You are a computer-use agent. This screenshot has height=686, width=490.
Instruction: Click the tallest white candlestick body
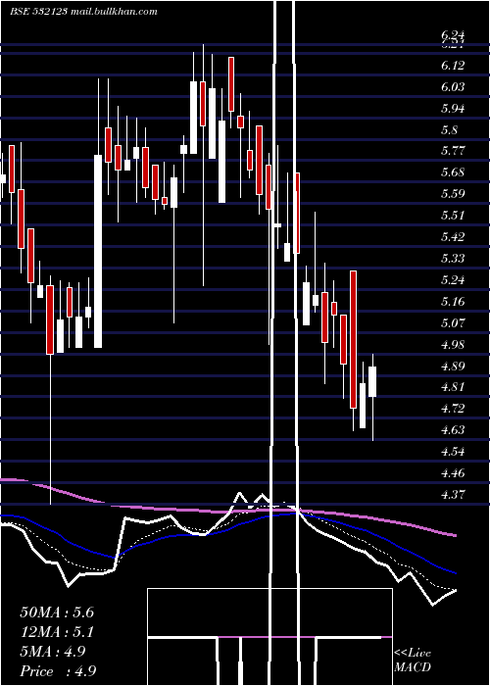pos(98,251)
